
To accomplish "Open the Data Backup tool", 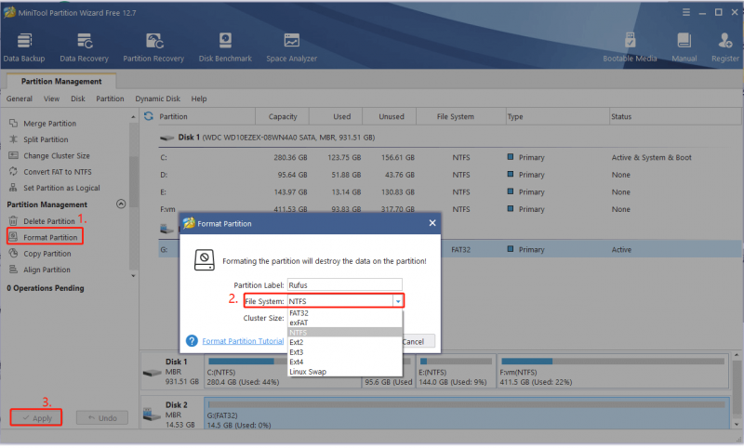I will pos(24,47).
